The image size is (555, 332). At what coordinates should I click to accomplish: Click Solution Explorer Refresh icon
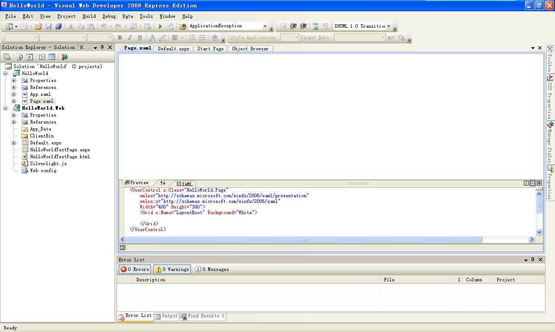[29, 57]
